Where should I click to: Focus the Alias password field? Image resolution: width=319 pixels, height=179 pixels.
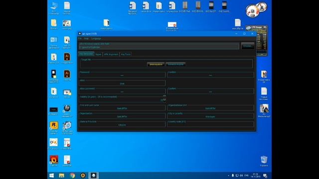click(x=122, y=91)
